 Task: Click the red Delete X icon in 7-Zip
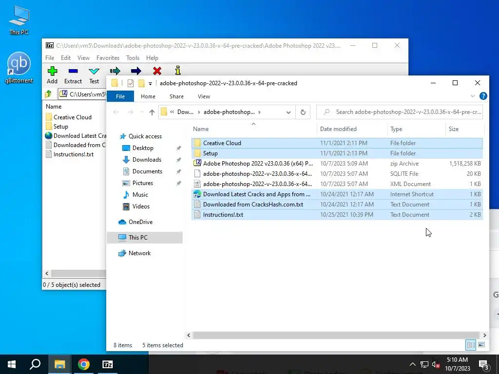coord(157,71)
